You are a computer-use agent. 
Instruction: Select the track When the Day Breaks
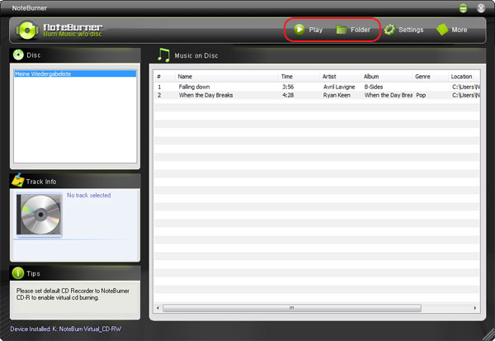205,95
